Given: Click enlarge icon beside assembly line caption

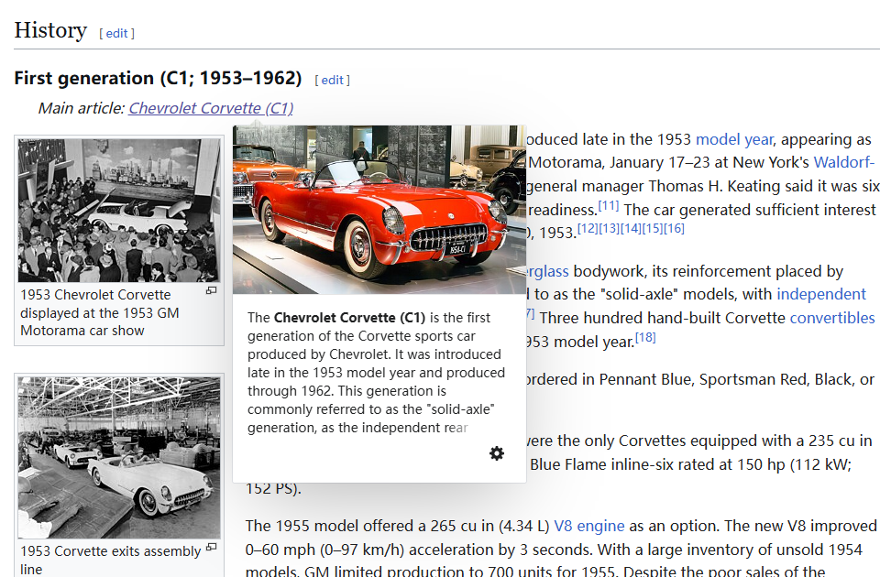Looking at the screenshot, I should 211,548.
